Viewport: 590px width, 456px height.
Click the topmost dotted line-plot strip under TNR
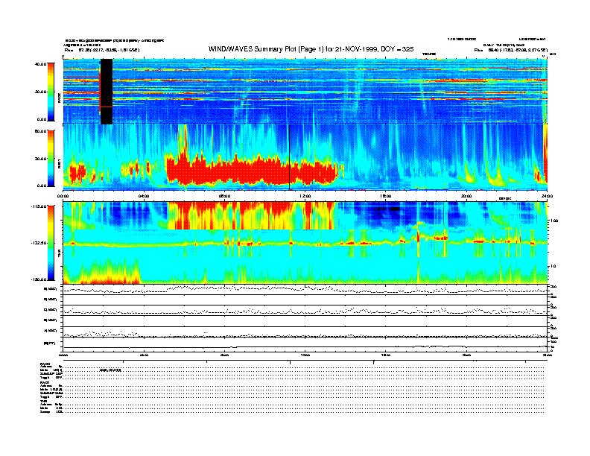(305, 290)
